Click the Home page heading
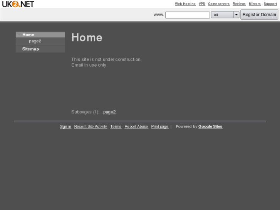The image size is (280, 210). pos(87,37)
